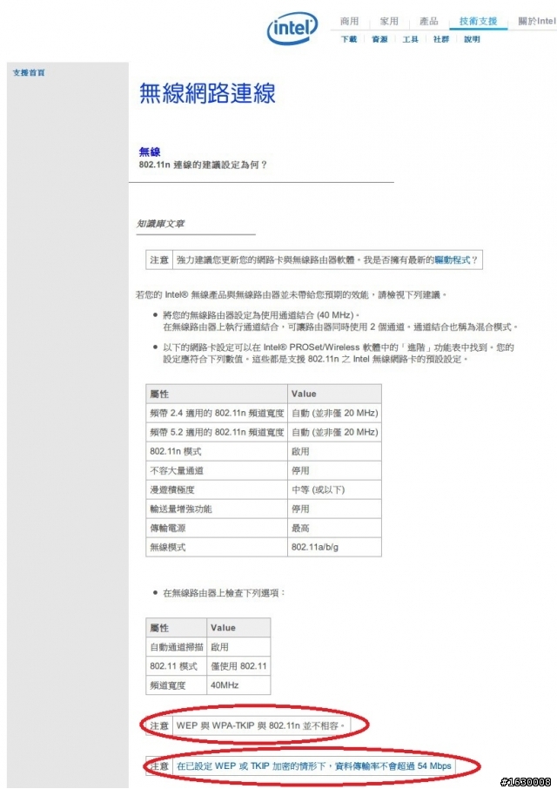Go to 資源 sub-navigation link
Image resolution: width=557 pixels, height=789 pixels.
click(379, 39)
